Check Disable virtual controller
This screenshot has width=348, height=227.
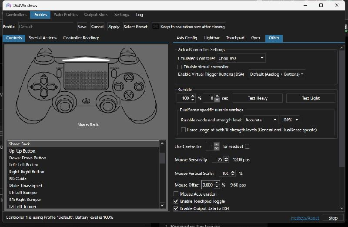[179, 67]
